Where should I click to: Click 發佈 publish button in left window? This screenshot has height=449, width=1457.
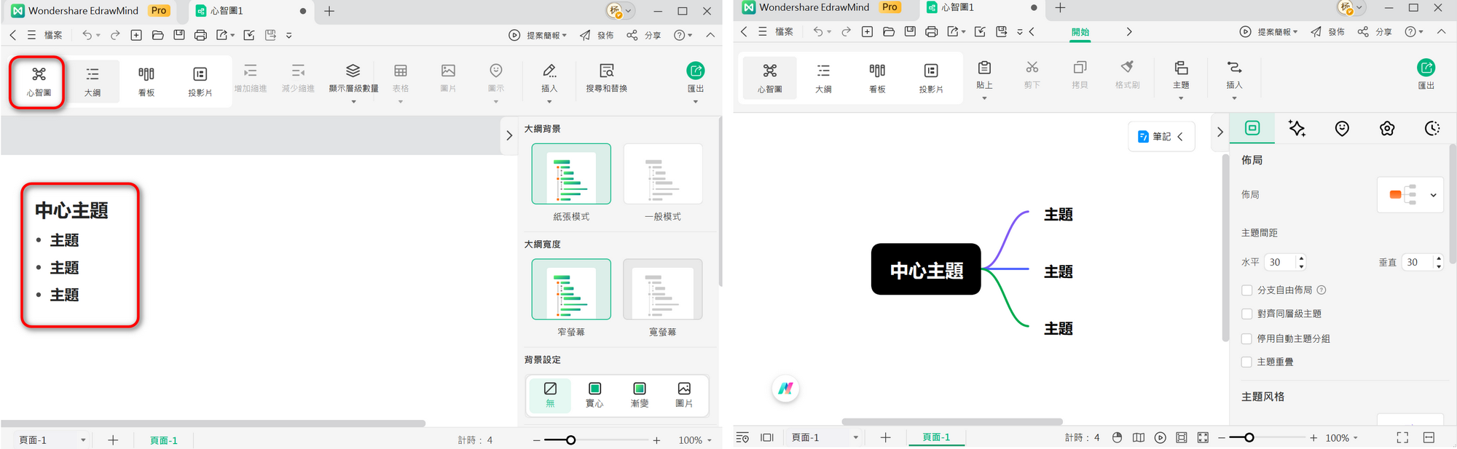pos(597,35)
